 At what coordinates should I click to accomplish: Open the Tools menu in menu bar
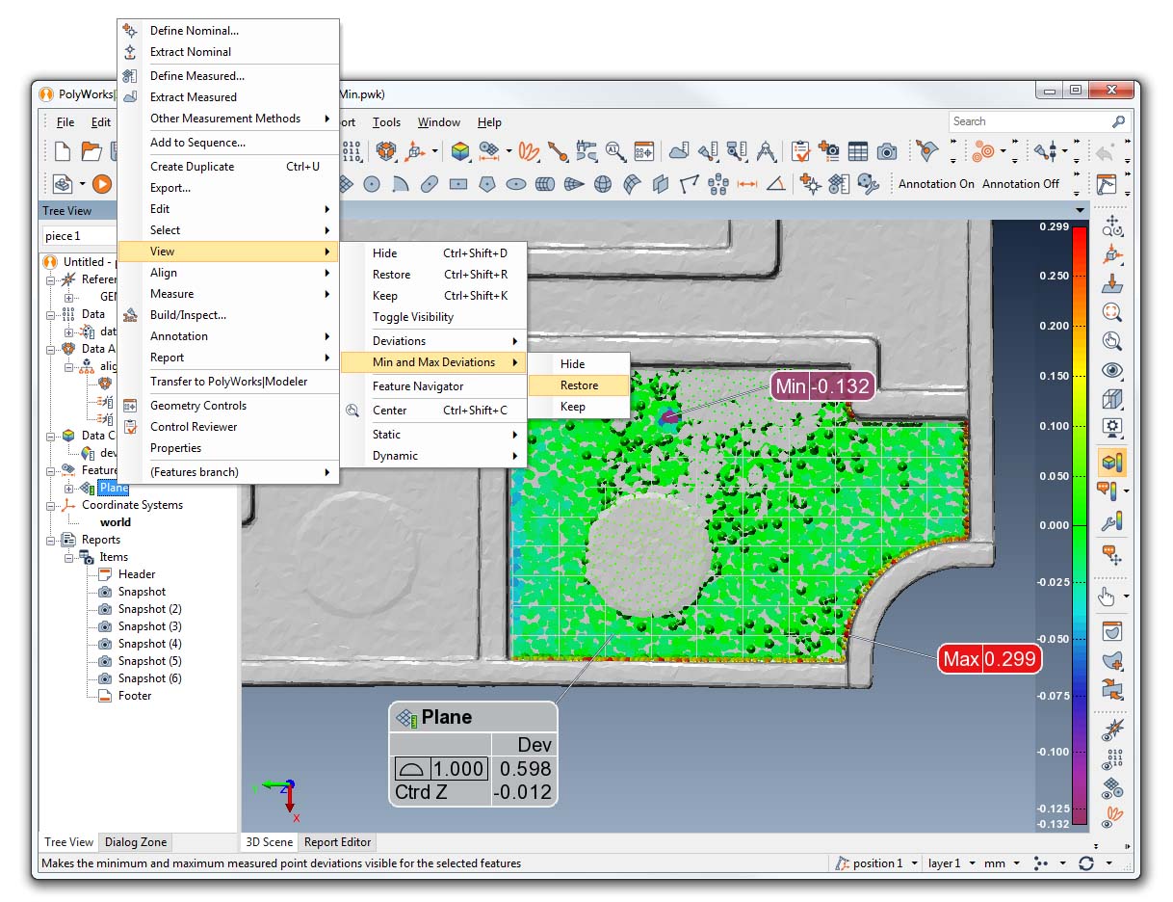(x=386, y=122)
